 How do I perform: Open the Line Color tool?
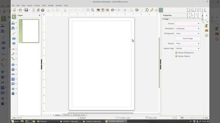(x=13, y=23)
